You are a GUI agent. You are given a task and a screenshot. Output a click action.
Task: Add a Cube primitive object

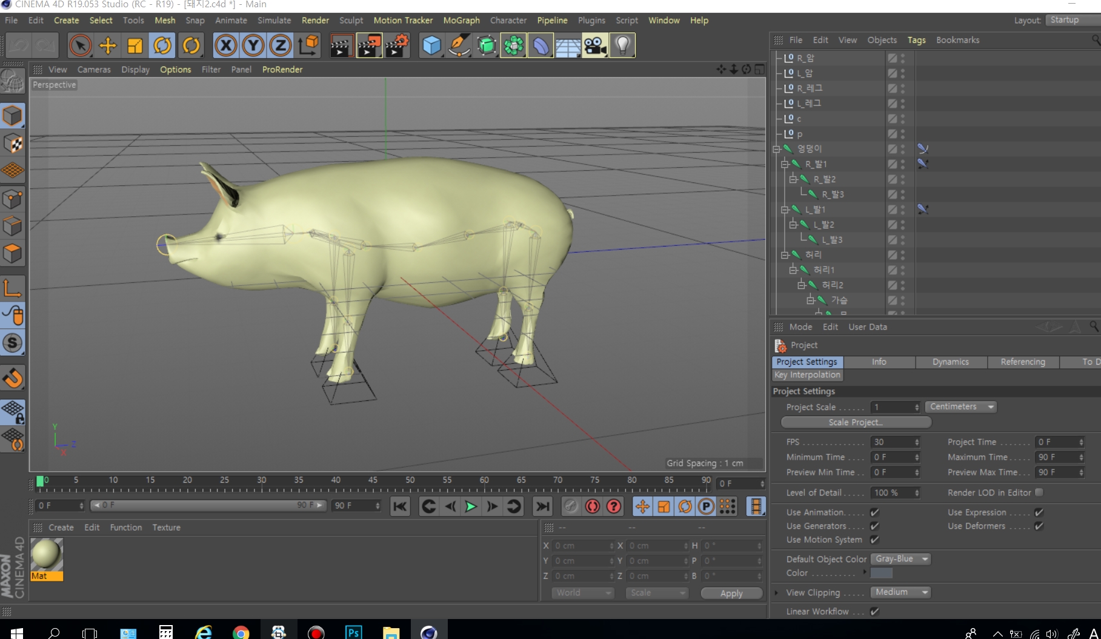[x=431, y=46]
